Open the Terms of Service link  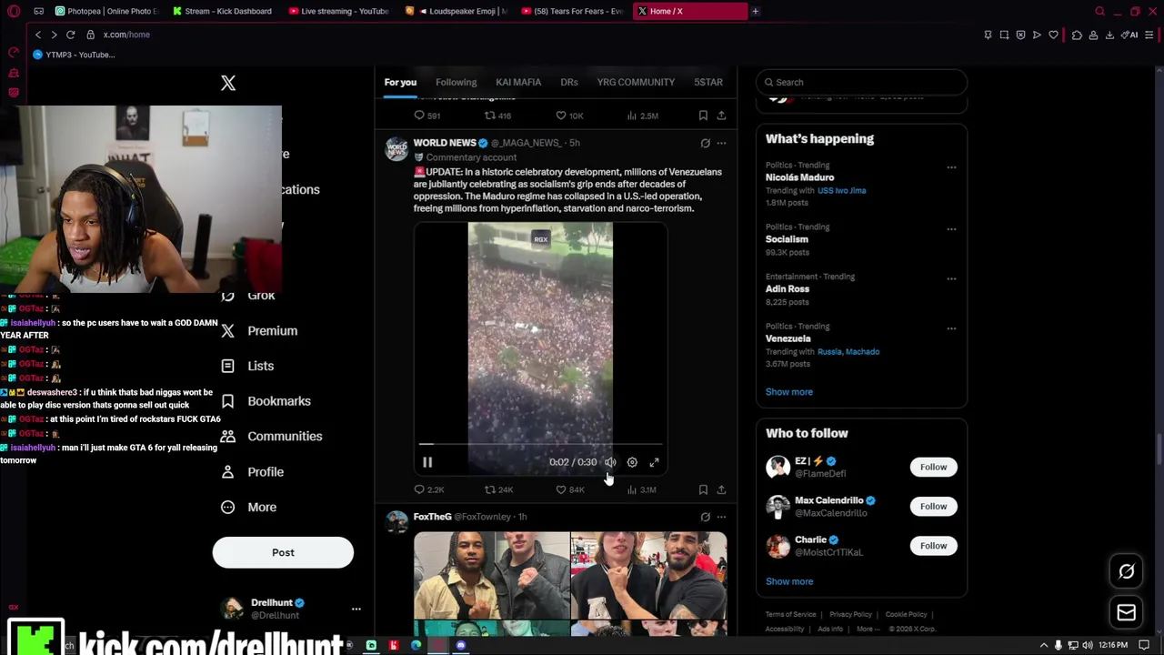pos(790,615)
